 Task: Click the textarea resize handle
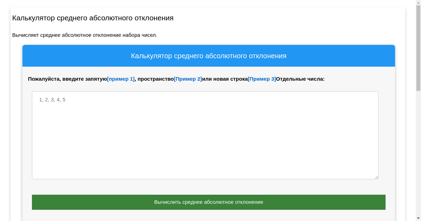[377, 177]
